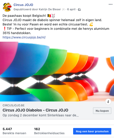
Task: Open the circusjojo.be/nl/ URL in the post
Action: tap(24, 37)
